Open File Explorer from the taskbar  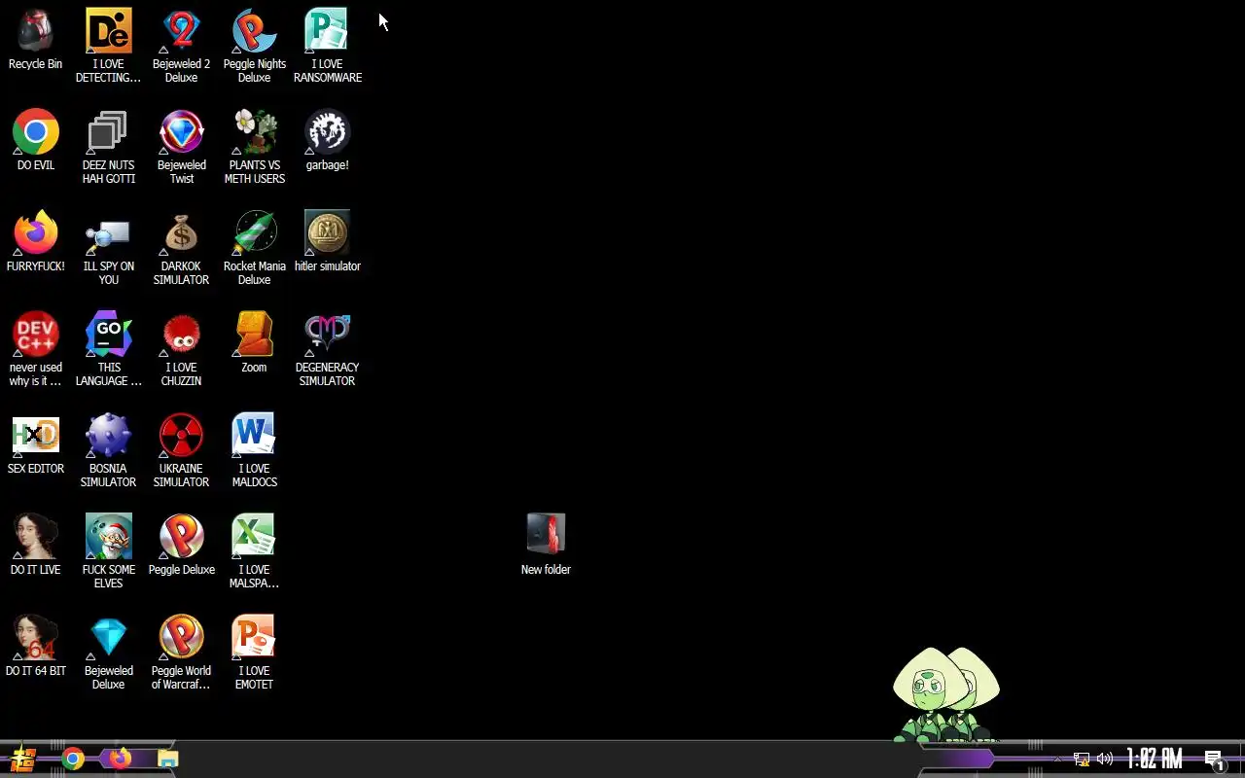pos(168,759)
